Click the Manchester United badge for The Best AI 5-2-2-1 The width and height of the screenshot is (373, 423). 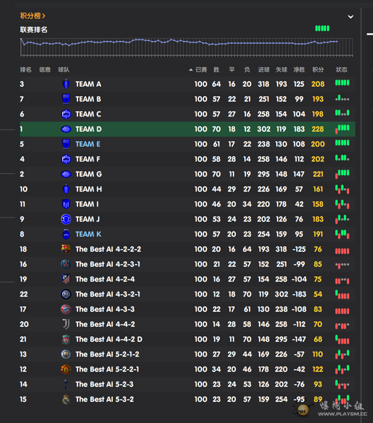(66, 369)
